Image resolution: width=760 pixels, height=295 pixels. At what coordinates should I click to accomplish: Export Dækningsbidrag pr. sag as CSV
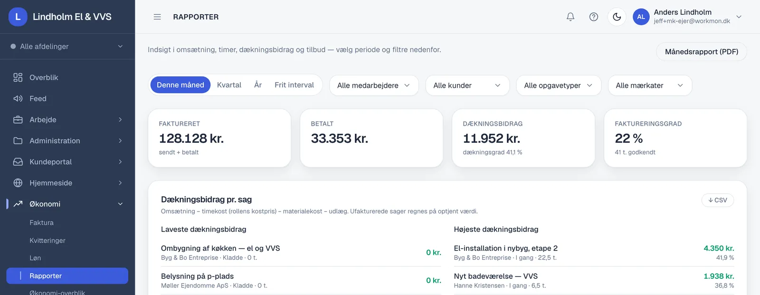click(718, 200)
